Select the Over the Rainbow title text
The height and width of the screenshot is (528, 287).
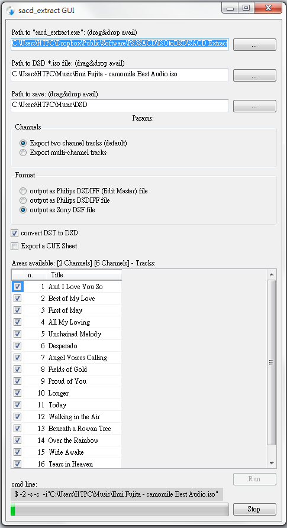click(x=73, y=440)
